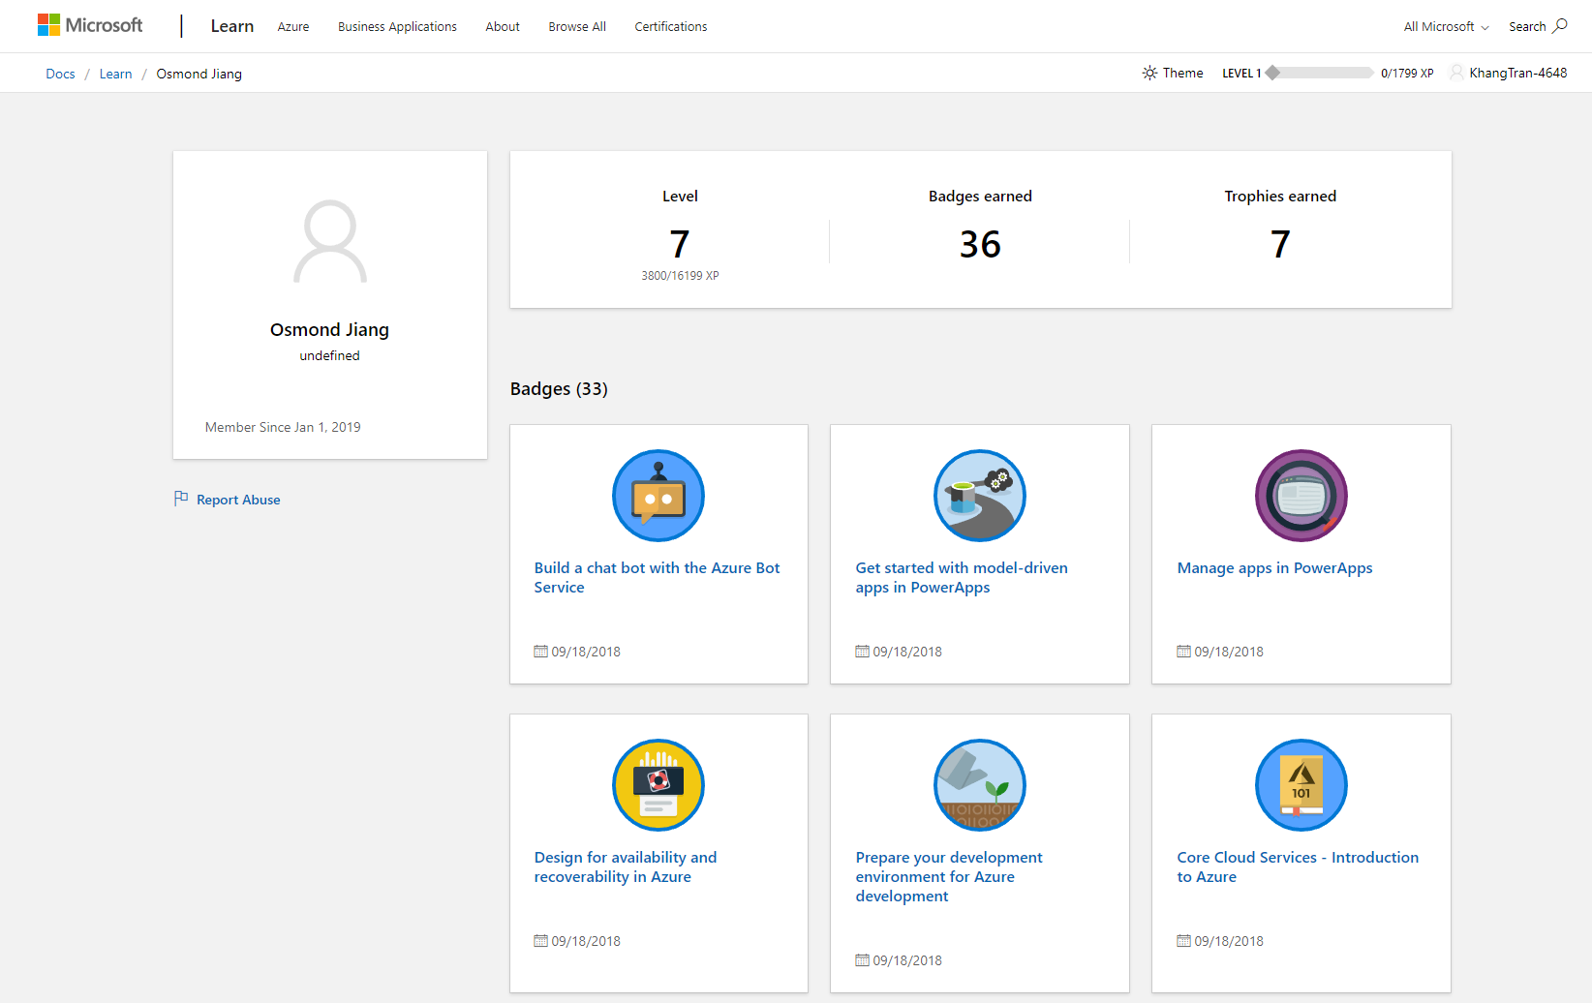
Task: Open 'Core Cloud Services - Introduction to Azure' link
Action: [x=1298, y=866]
